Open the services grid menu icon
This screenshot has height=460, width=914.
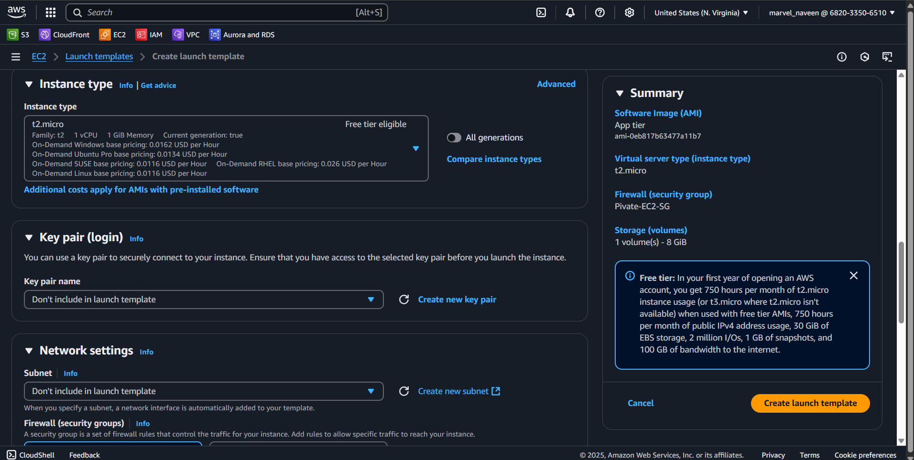point(51,12)
